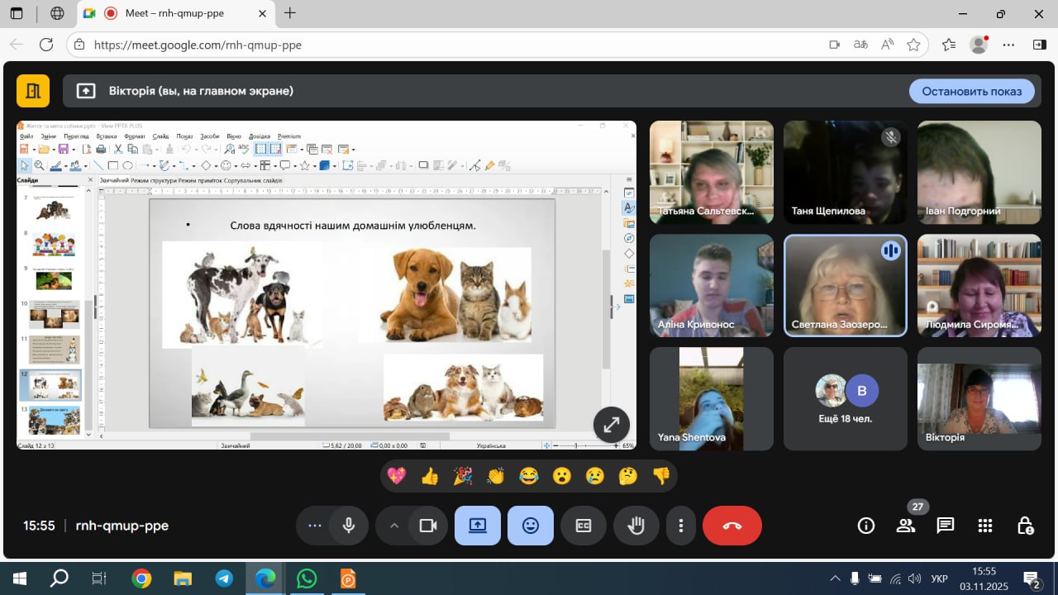Click the red leave call button
Viewport: 1058px width, 595px height.
(732, 526)
